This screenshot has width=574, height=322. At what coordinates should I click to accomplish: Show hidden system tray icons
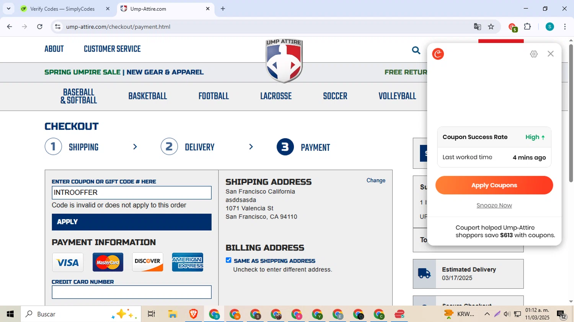pyautogui.click(x=487, y=314)
